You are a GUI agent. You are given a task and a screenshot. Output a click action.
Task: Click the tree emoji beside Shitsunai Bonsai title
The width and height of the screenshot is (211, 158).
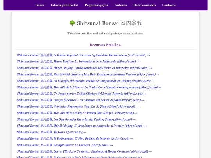tap(72, 23)
